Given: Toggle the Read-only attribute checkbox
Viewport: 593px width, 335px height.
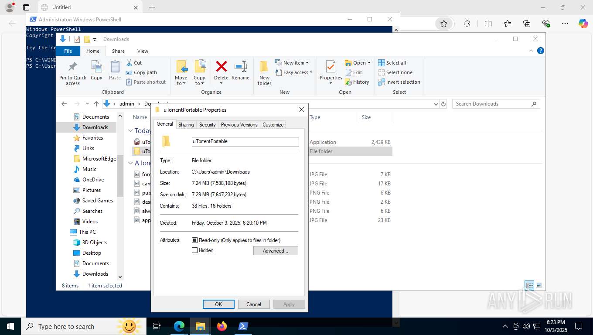Looking at the screenshot, I should click(195, 240).
